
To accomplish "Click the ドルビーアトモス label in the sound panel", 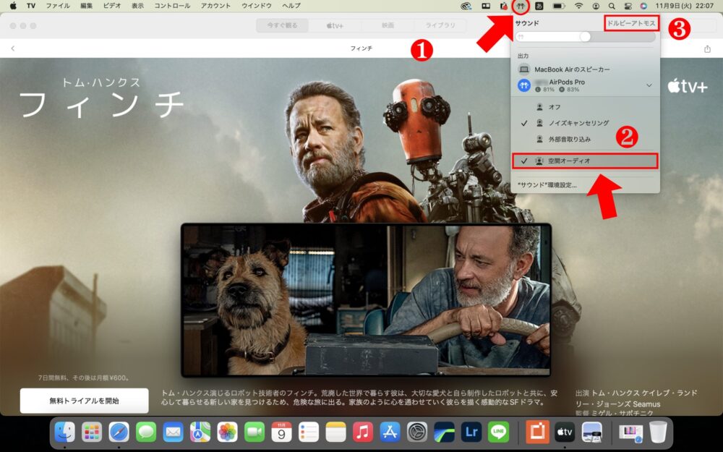I will (631, 23).
